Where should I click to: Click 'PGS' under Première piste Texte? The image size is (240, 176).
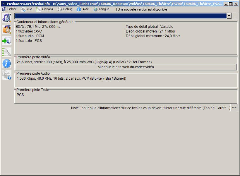click(x=20, y=95)
